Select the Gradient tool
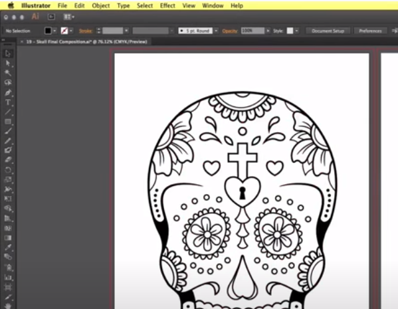The width and height of the screenshot is (398, 309). click(7, 238)
